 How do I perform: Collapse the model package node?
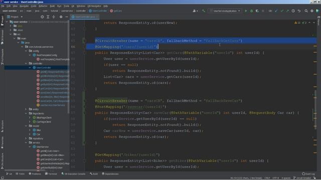pos(26,126)
